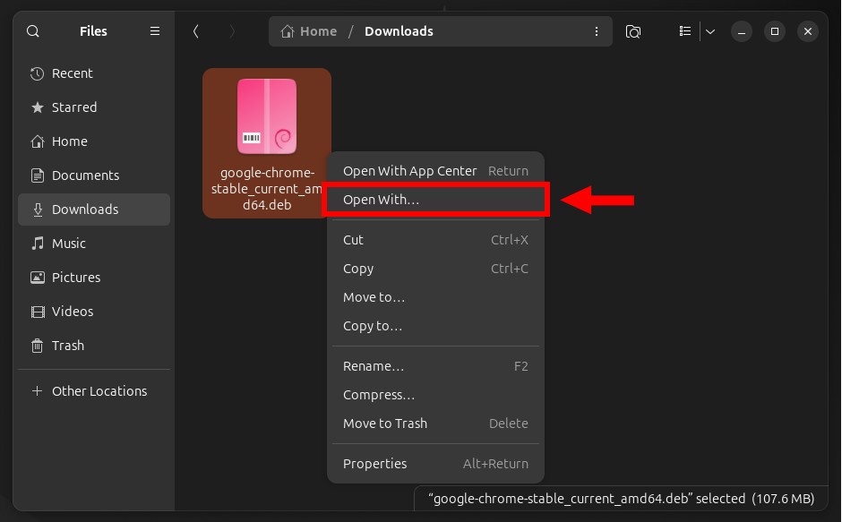Screen dimensions: 842x522
Task: Choose Open With App Center
Action: tap(435, 171)
